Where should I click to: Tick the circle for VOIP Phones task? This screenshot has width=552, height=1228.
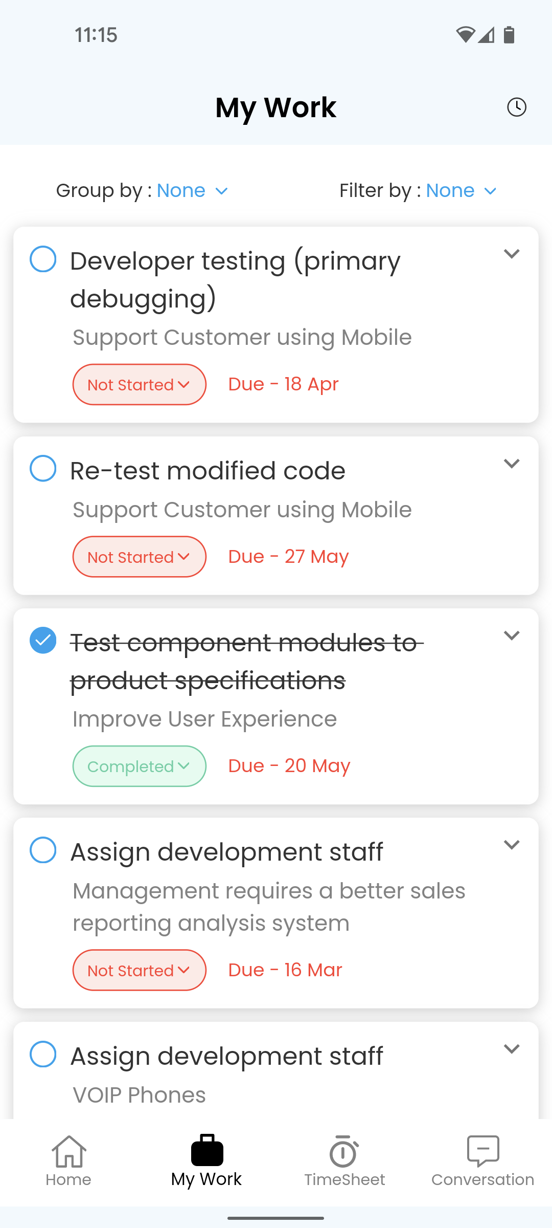pyautogui.click(x=43, y=1054)
